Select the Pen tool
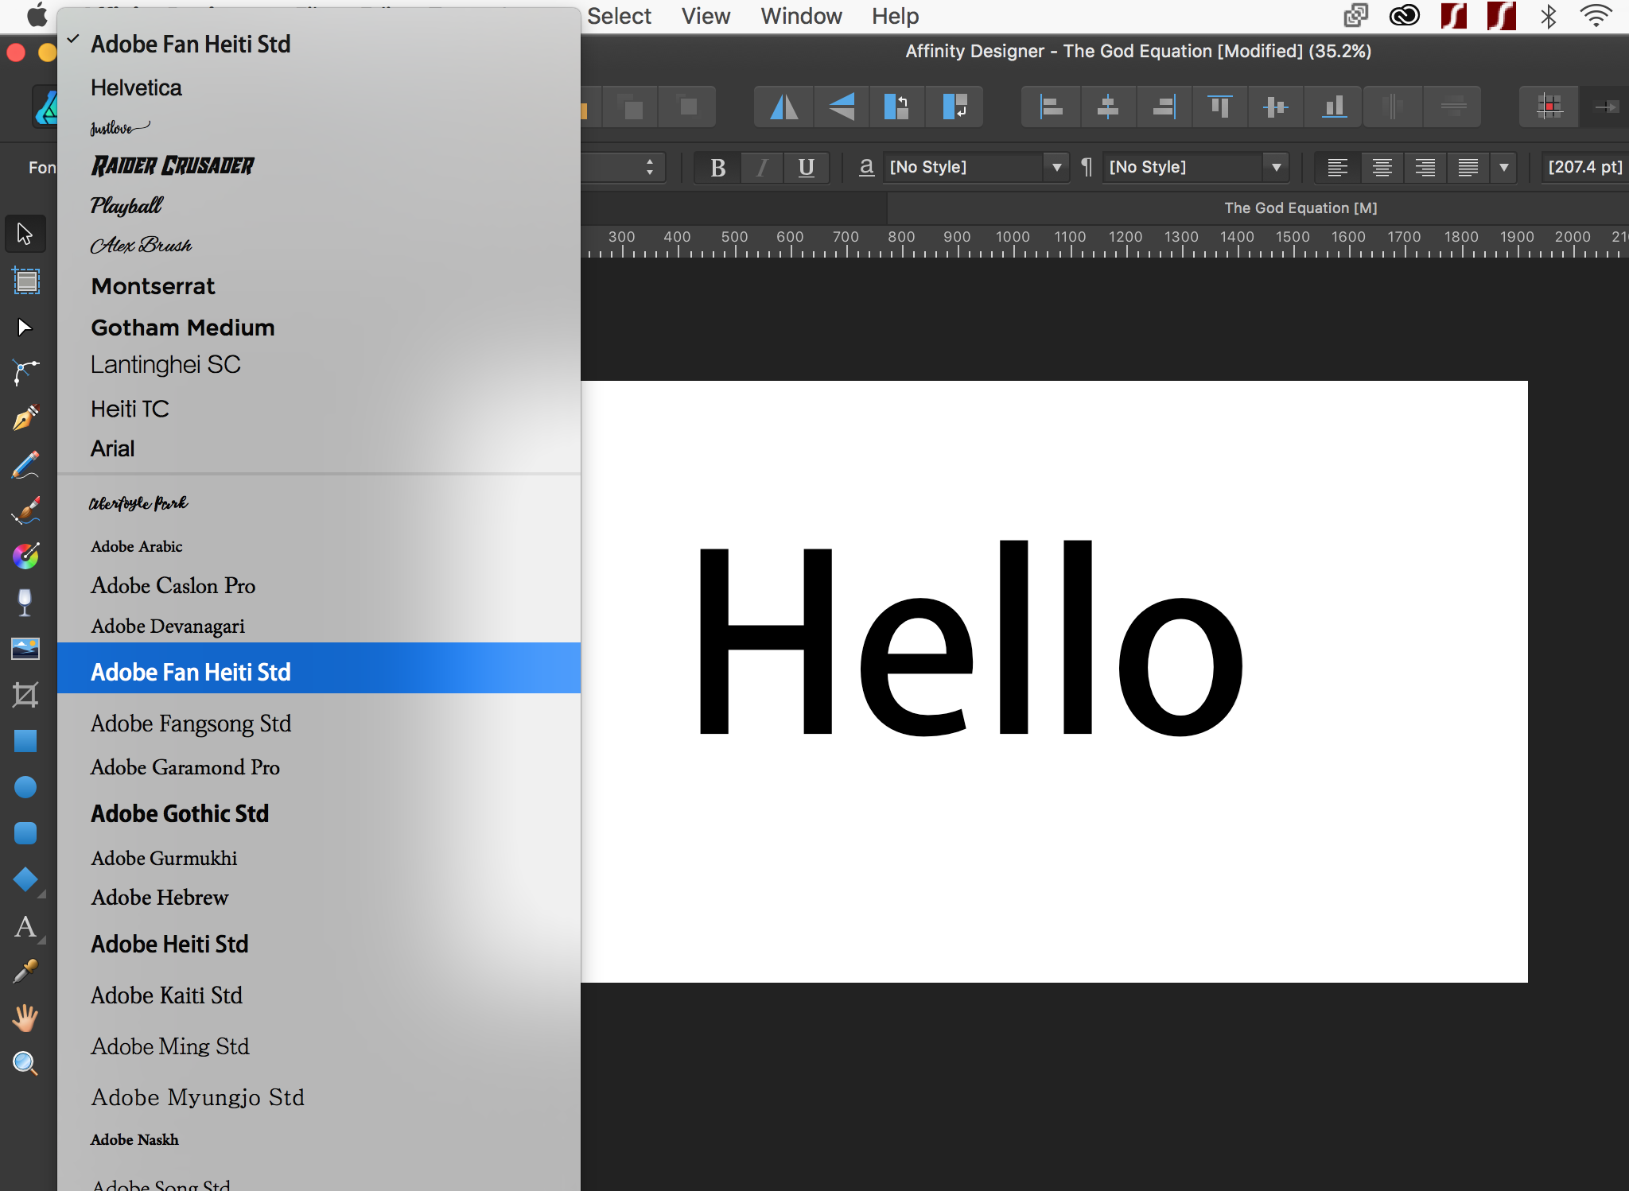Image resolution: width=1629 pixels, height=1191 pixels. click(25, 417)
